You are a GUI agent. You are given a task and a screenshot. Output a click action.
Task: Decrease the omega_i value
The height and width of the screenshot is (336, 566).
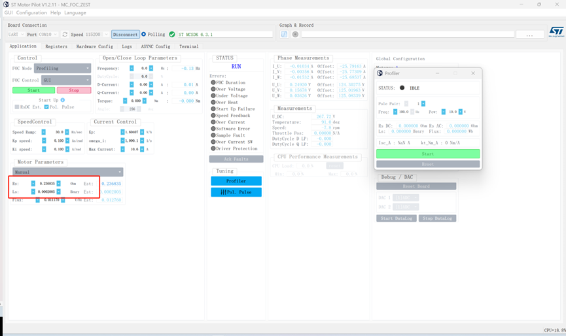(123, 141)
